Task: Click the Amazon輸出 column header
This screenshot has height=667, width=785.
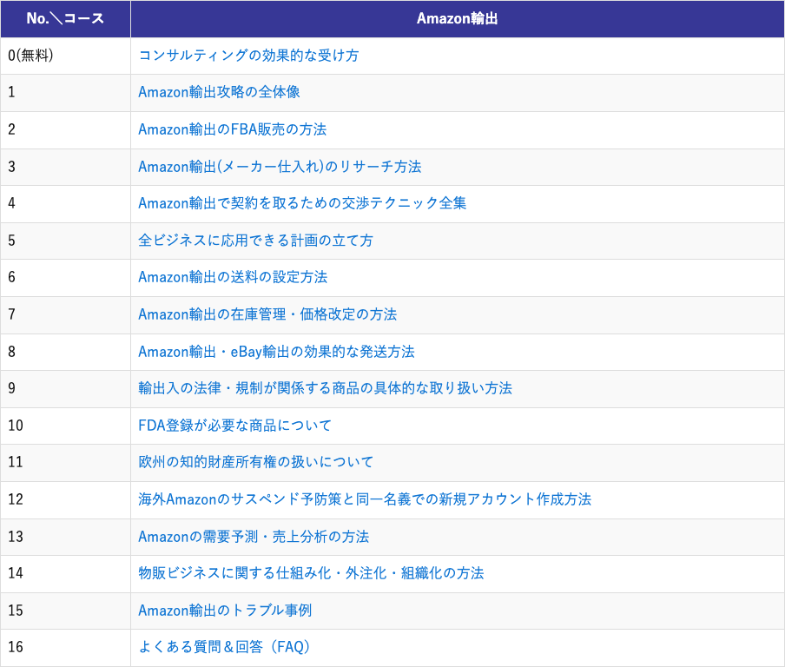Action: tap(456, 17)
